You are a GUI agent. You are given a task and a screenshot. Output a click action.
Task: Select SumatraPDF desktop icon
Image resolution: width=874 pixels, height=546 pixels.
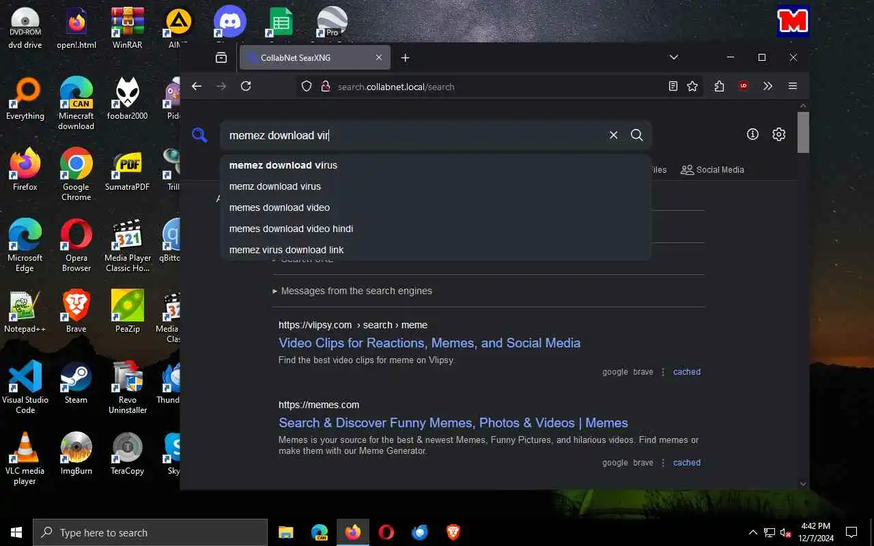127,170
